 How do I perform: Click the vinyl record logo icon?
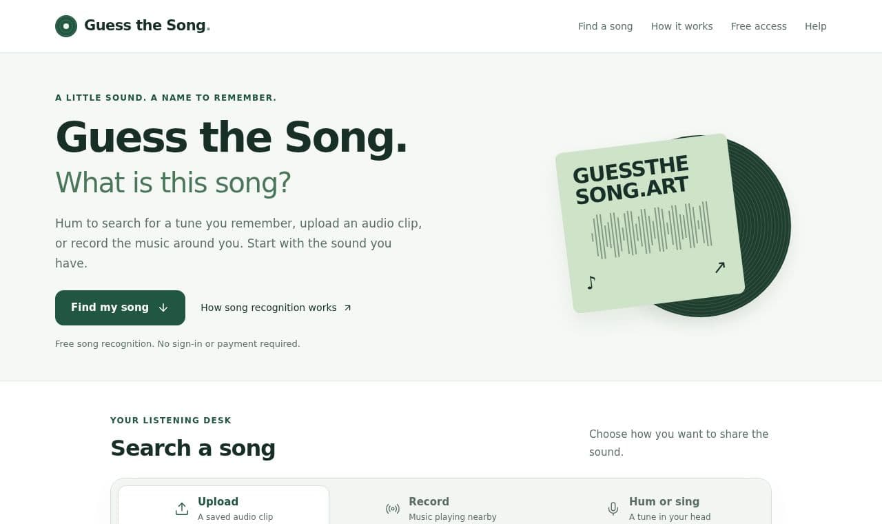click(66, 26)
